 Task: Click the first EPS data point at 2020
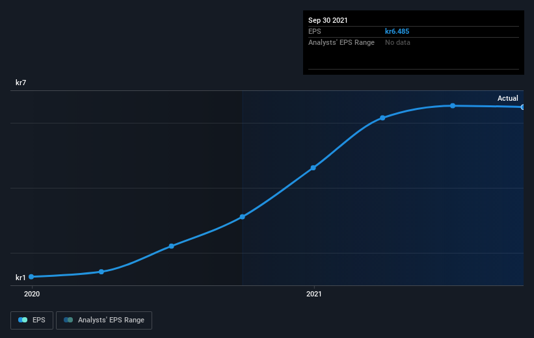point(31,277)
